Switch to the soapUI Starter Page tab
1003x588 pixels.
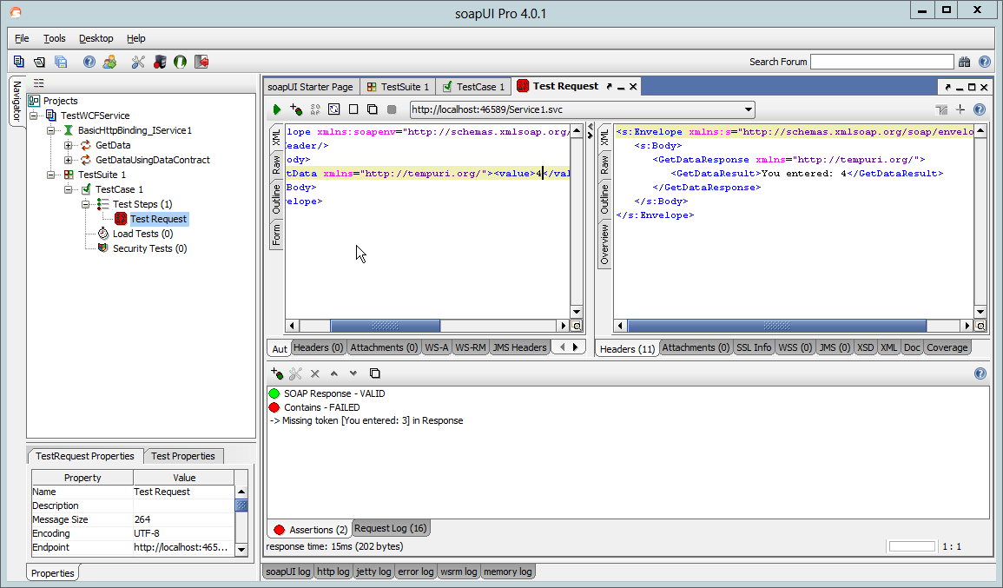coord(310,86)
